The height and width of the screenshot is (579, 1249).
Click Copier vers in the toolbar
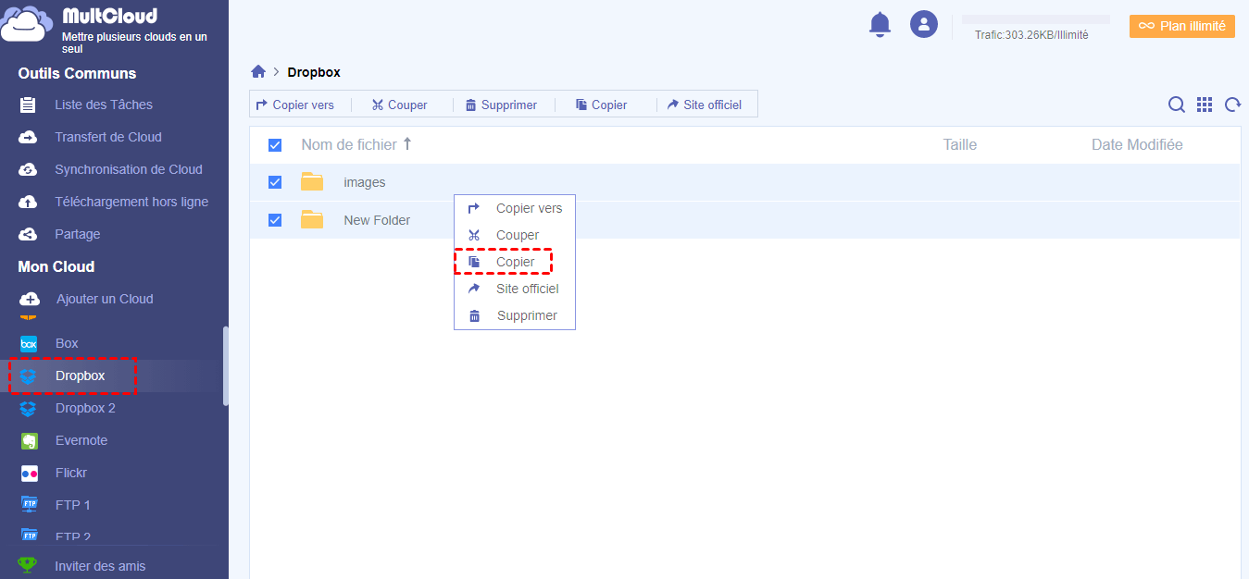(295, 105)
